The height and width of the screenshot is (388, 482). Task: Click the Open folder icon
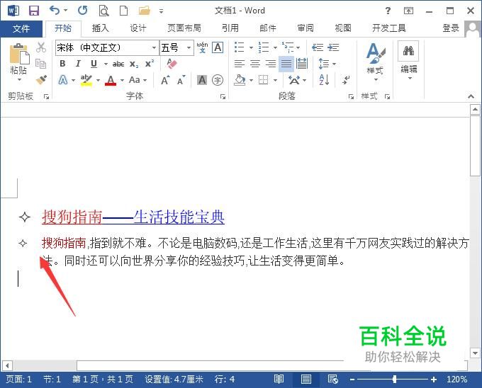(145, 11)
